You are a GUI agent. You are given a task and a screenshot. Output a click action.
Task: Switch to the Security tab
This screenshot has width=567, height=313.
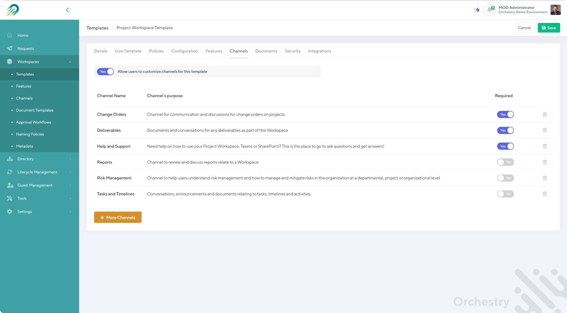(x=293, y=51)
